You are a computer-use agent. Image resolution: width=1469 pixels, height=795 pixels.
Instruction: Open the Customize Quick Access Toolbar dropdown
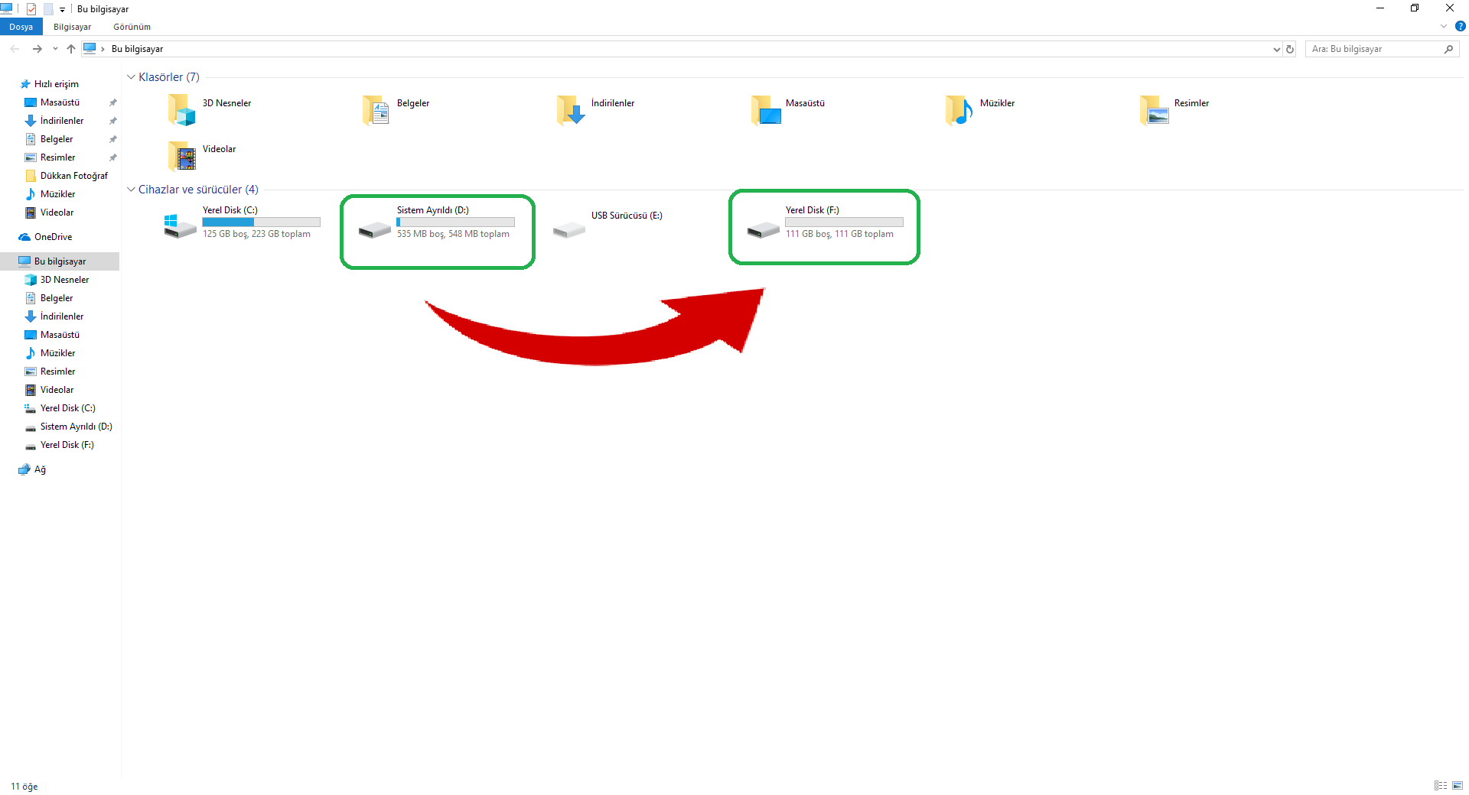[x=62, y=10]
